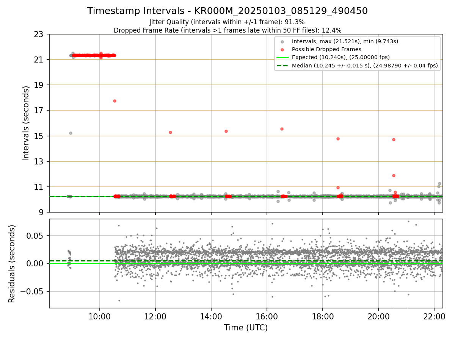Select the '18:00' x-axis tick label

(323, 316)
